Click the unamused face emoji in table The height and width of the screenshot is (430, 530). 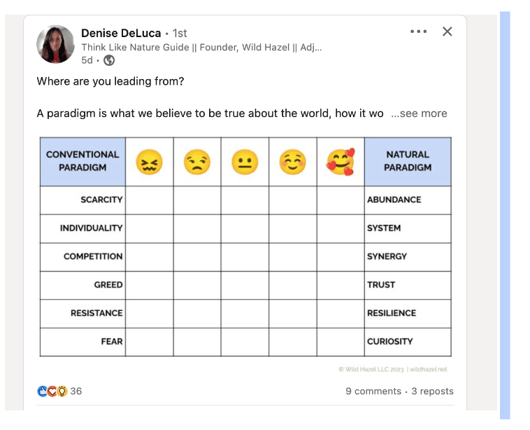point(197,162)
